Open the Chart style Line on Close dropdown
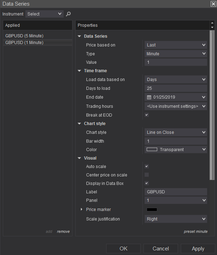The width and height of the screenshot is (217, 255). pos(176,132)
